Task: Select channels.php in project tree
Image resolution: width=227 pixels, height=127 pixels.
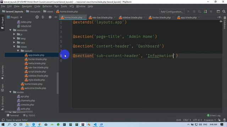Action: click(x=28, y=101)
